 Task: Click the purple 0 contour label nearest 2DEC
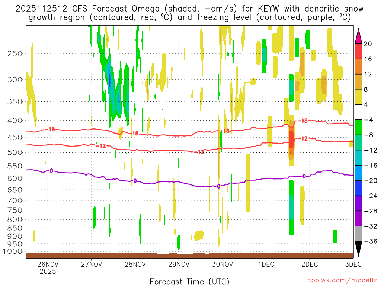(x=304, y=176)
